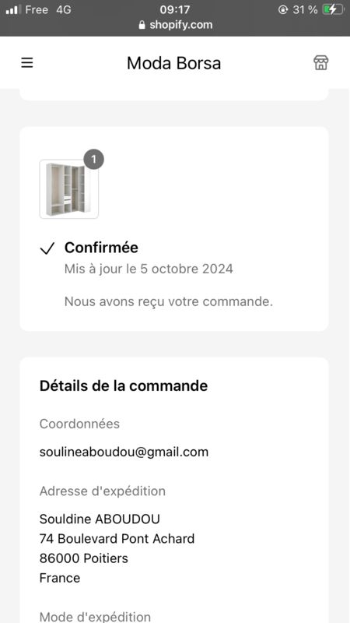Tap the padlock icon beside shopify.com
Screen dimensions: 350x623
pyautogui.click(x=142, y=25)
